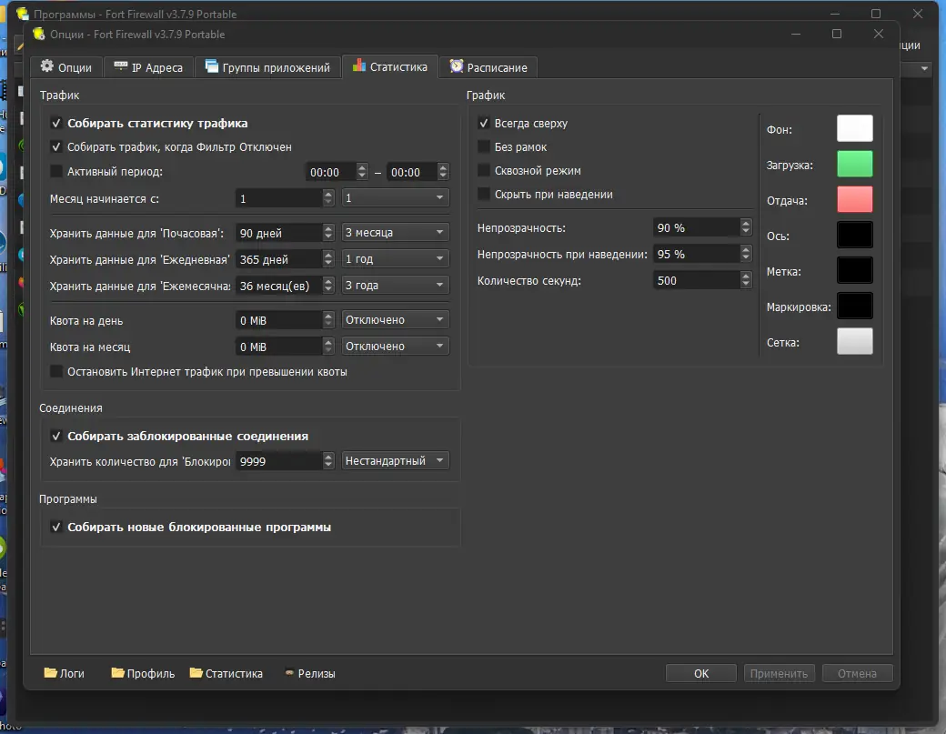Pick the green Загрузка color swatch
Image resolution: width=946 pixels, height=734 pixels.
(854, 164)
